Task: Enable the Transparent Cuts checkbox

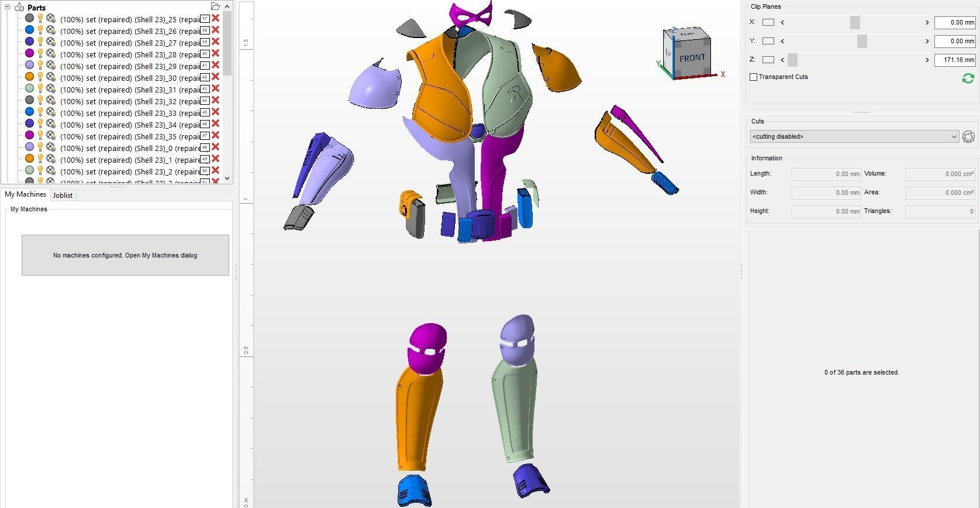Action: tap(754, 77)
